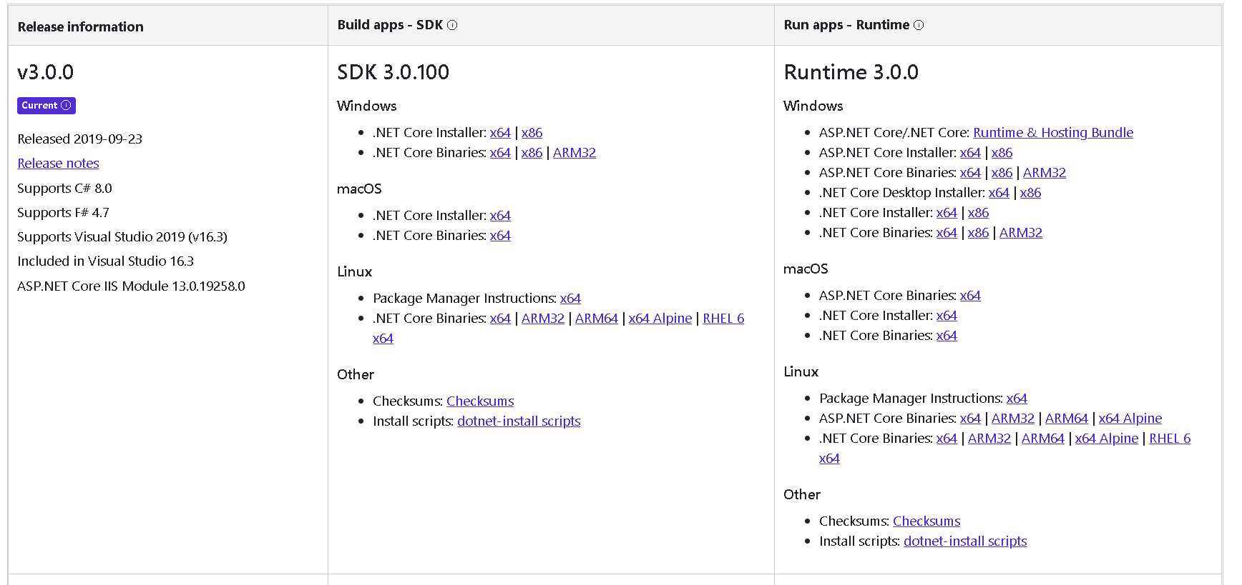Download Runtime Windows .NET Core Installer x64

(x=947, y=212)
